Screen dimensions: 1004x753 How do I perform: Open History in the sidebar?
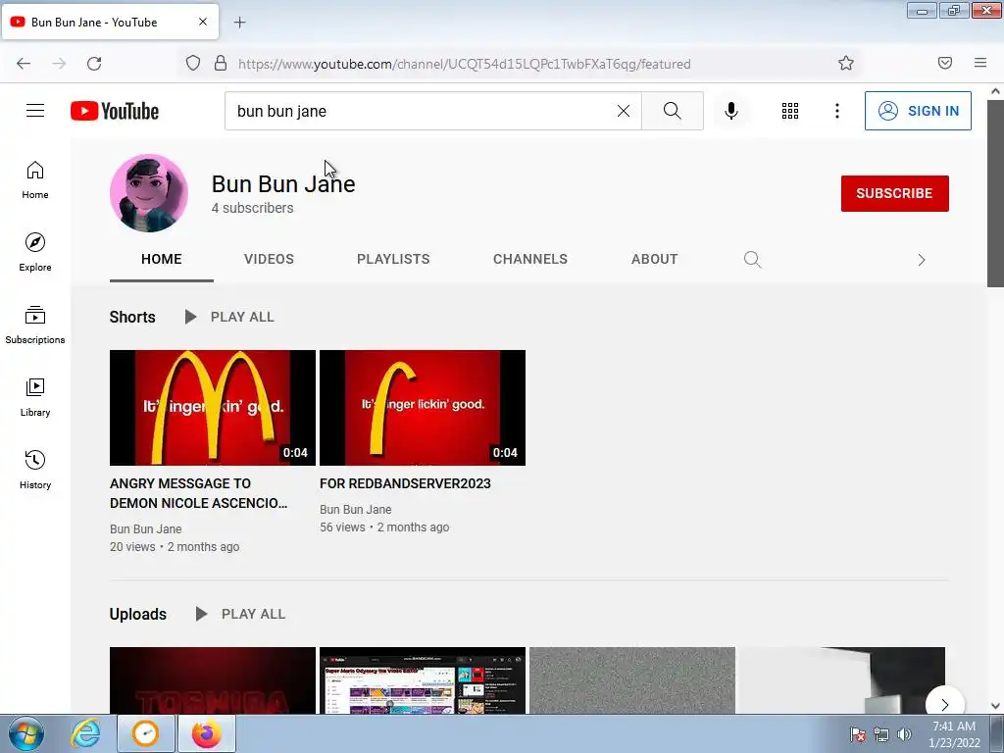point(35,470)
